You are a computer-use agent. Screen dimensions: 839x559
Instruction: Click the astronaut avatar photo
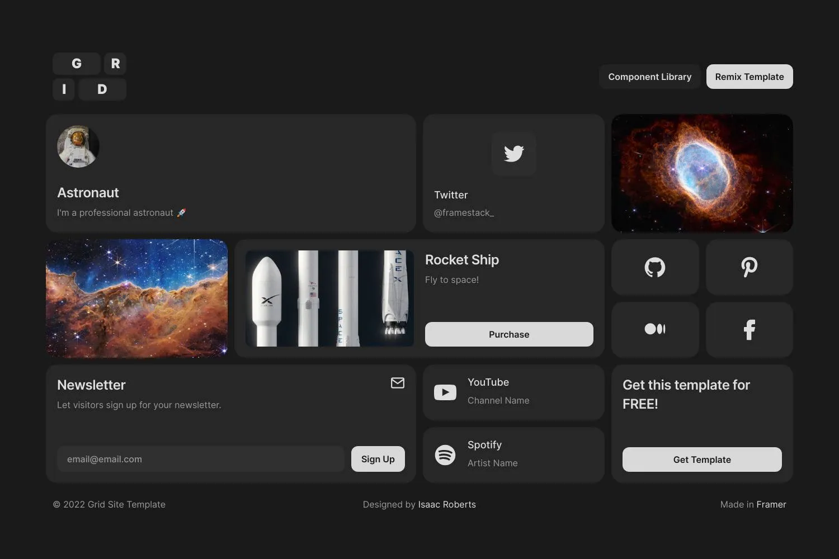[x=78, y=146]
